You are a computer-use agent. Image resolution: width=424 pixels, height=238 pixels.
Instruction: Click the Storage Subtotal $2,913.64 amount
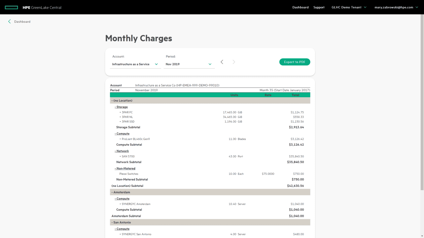click(296, 127)
